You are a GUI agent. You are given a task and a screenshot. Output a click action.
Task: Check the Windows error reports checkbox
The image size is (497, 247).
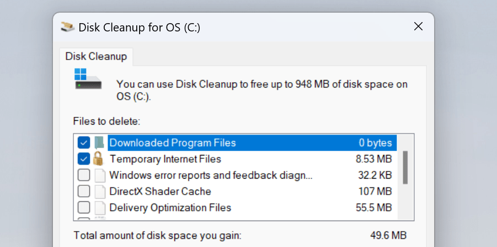(x=84, y=175)
